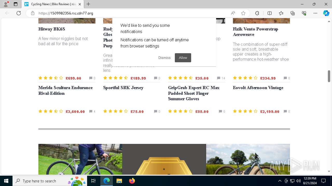Open Windows notification center
Viewport: 332px width, 186px height.
(323, 181)
